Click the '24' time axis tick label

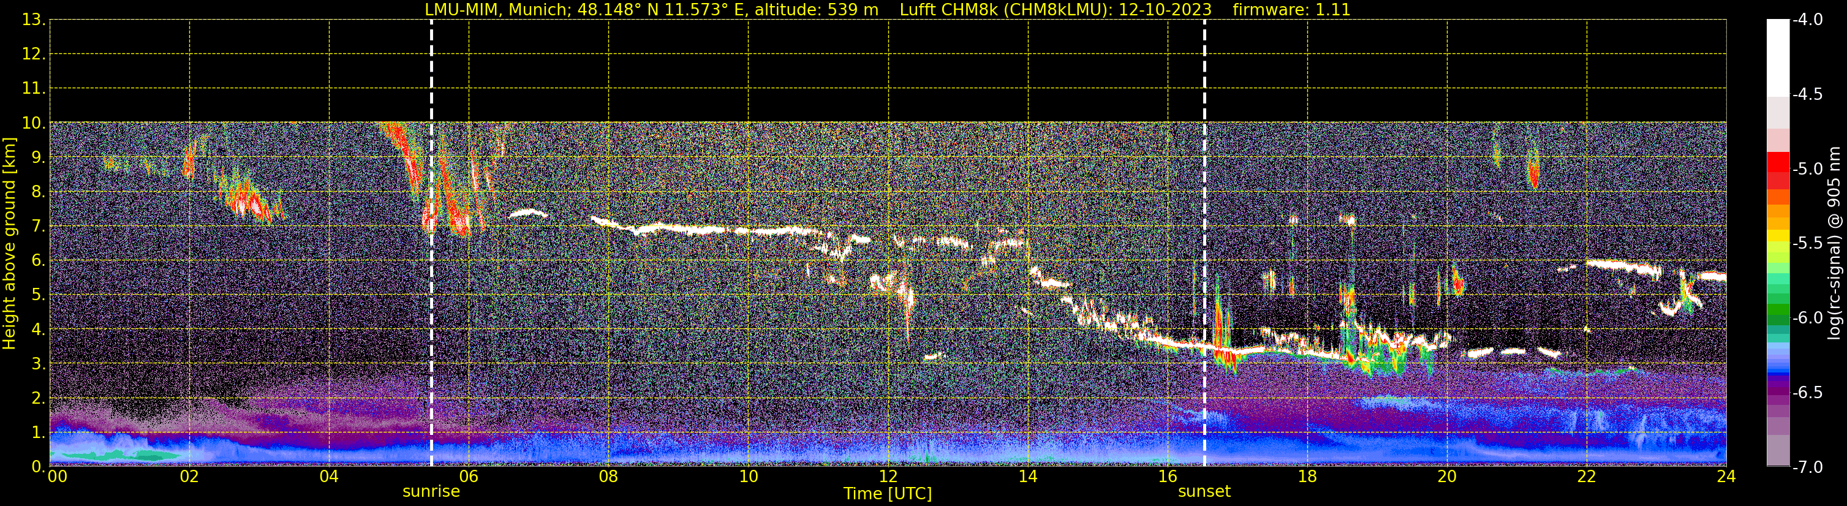point(1726,477)
